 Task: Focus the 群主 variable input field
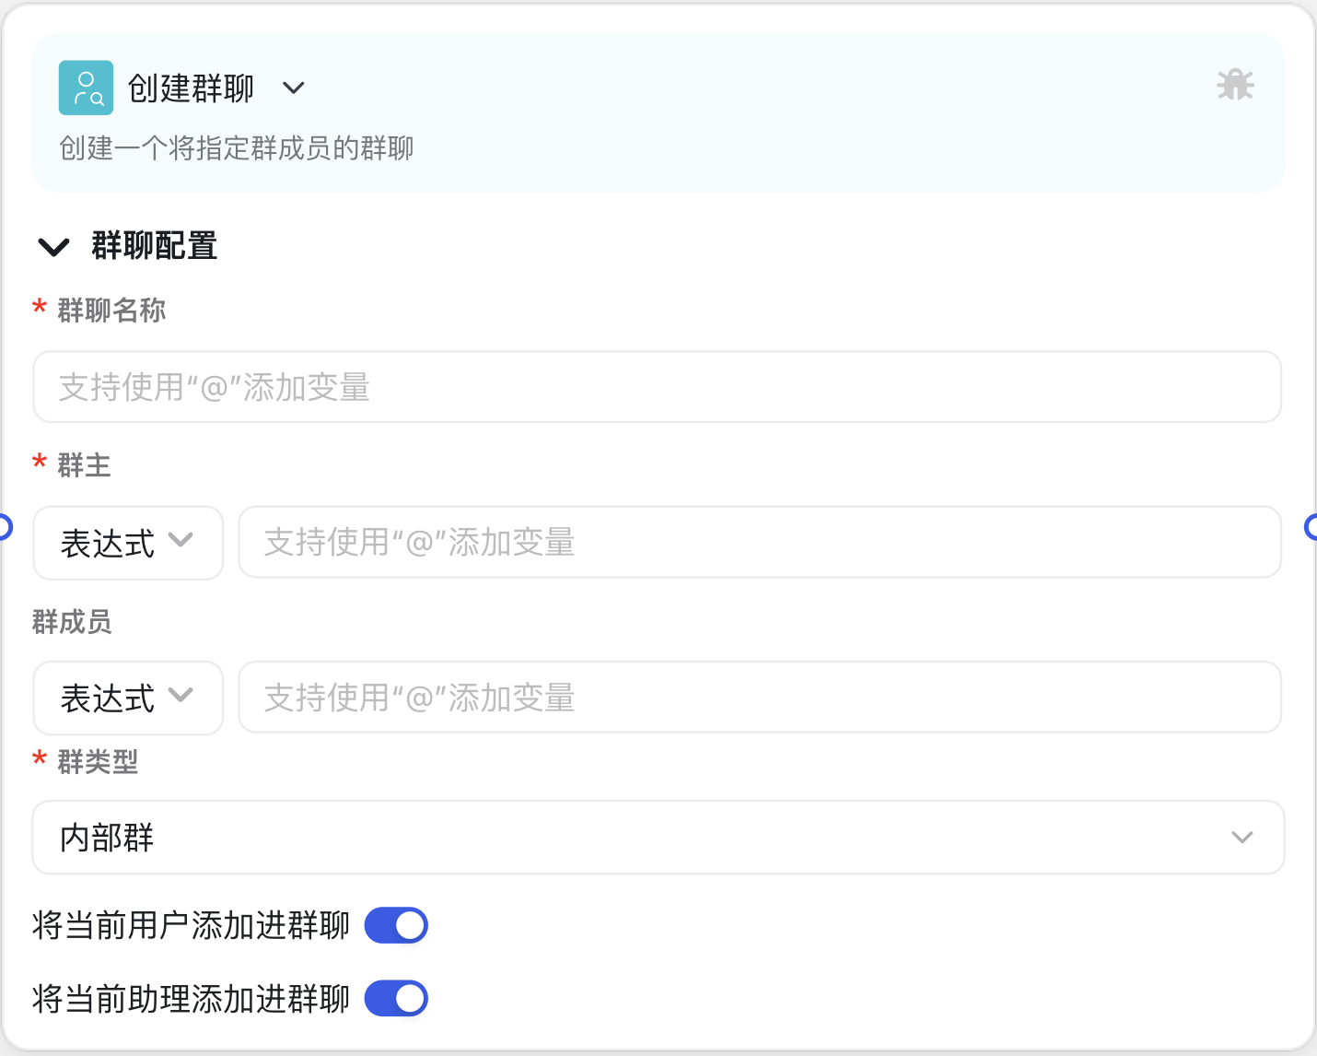[760, 542]
